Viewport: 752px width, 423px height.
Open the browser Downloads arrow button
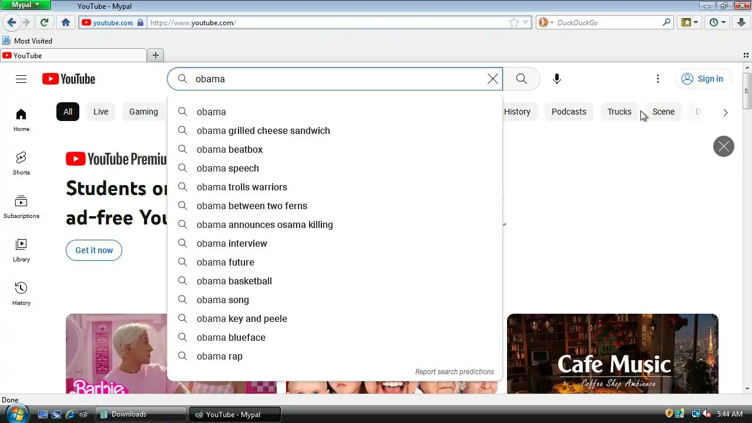(741, 22)
